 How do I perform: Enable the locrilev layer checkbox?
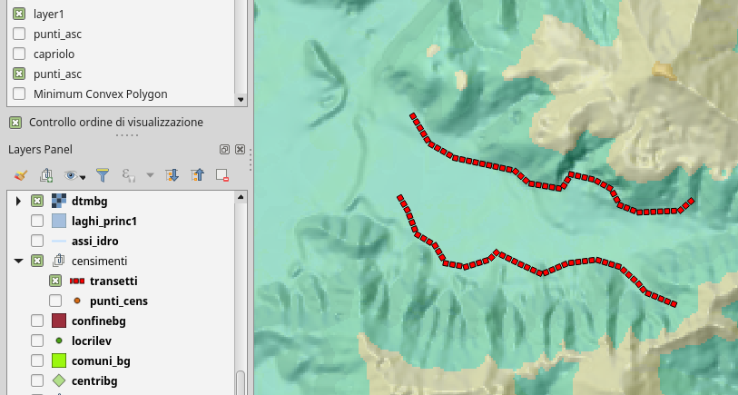(37, 341)
